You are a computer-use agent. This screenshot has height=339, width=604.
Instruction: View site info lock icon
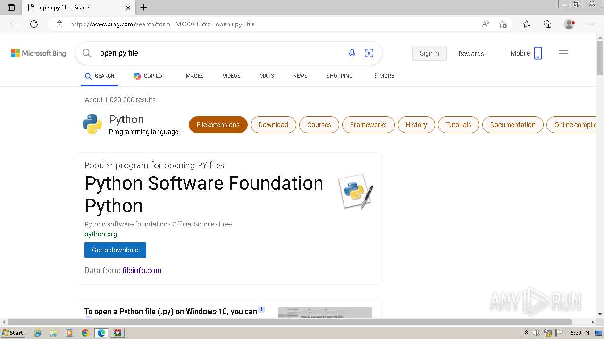pyautogui.click(x=59, y=24)
